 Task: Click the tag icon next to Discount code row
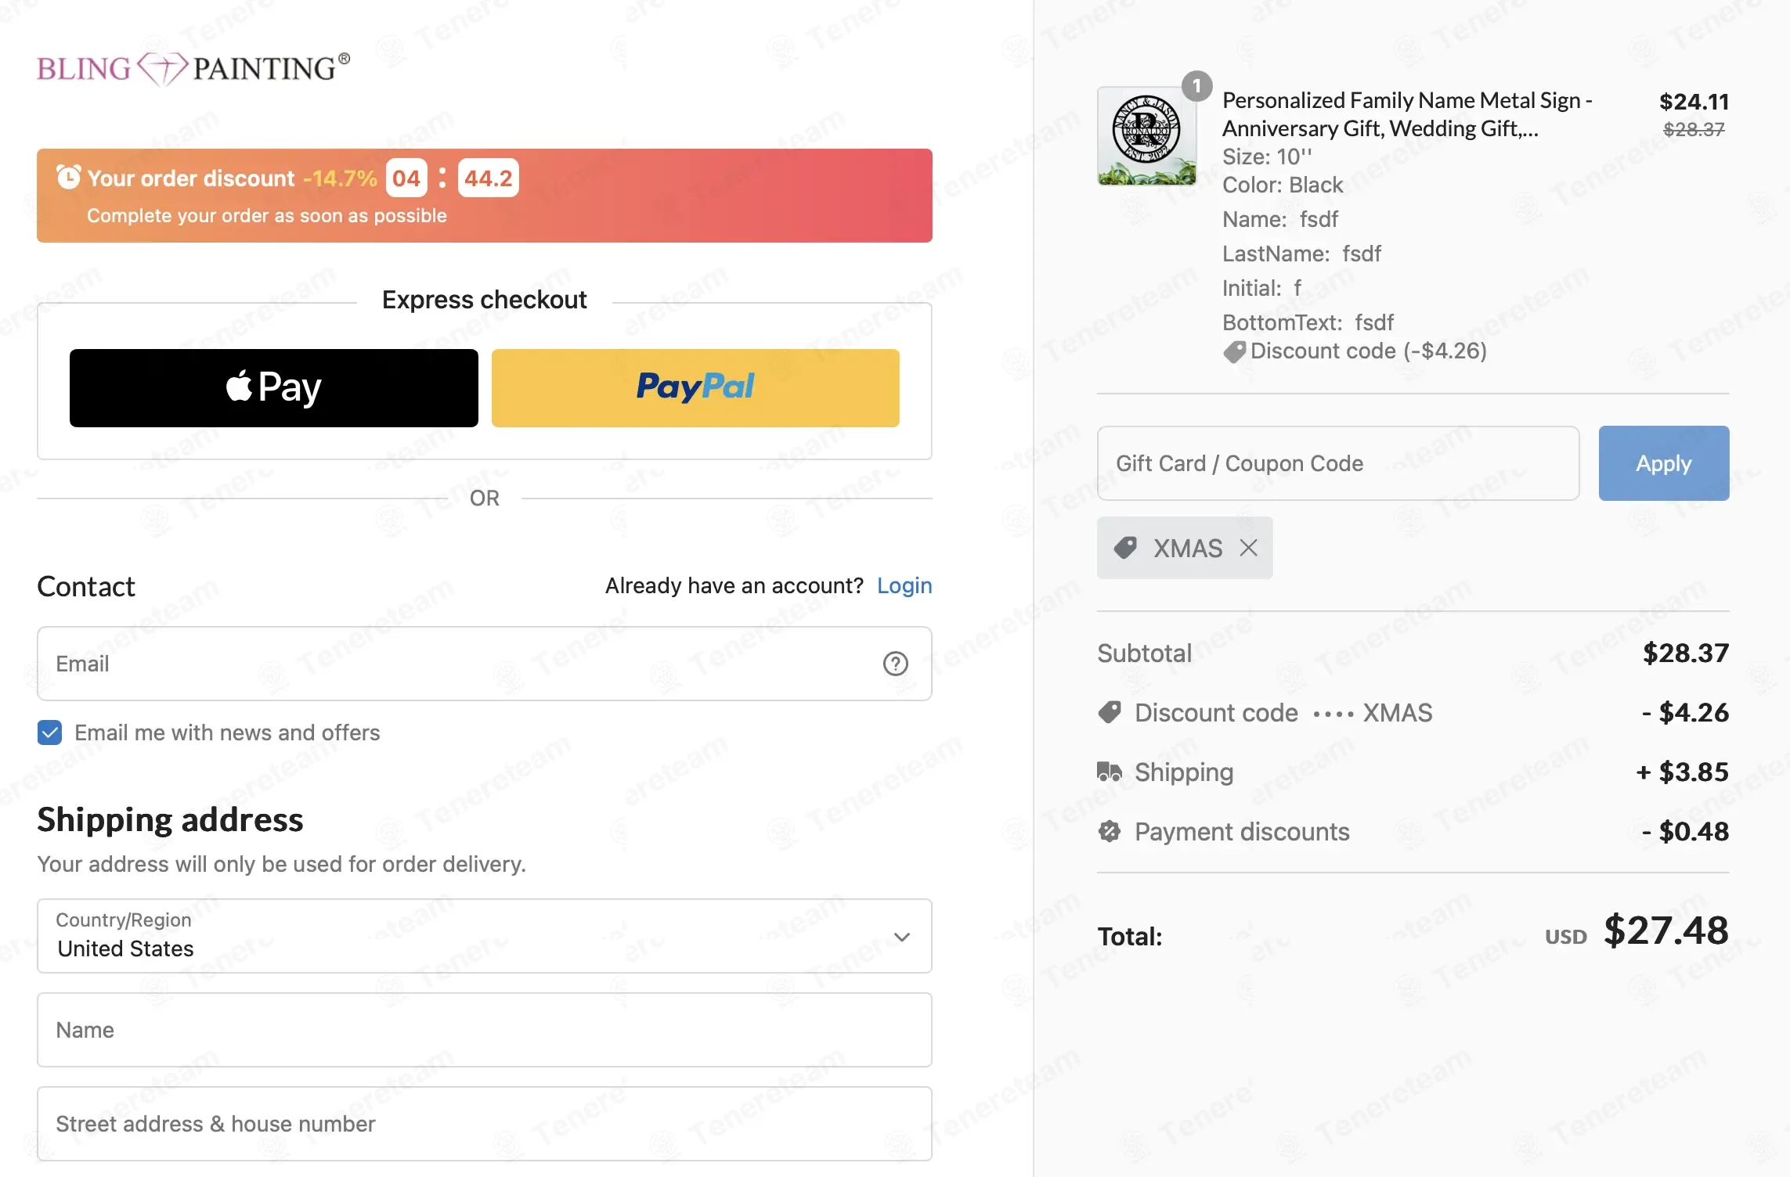1110,712
